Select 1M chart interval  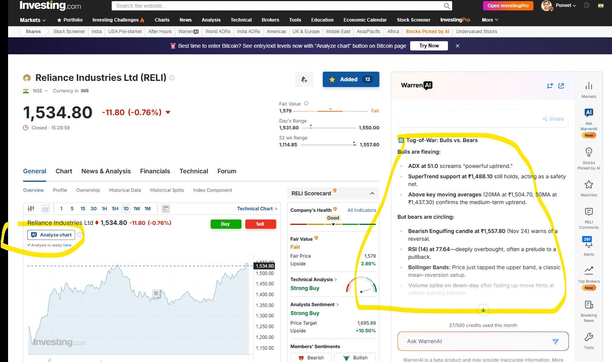[x=148, y=209]
